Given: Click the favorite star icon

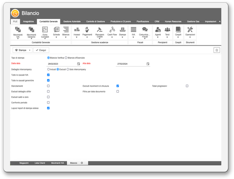Looking at the screenshot, I should 217,50.
